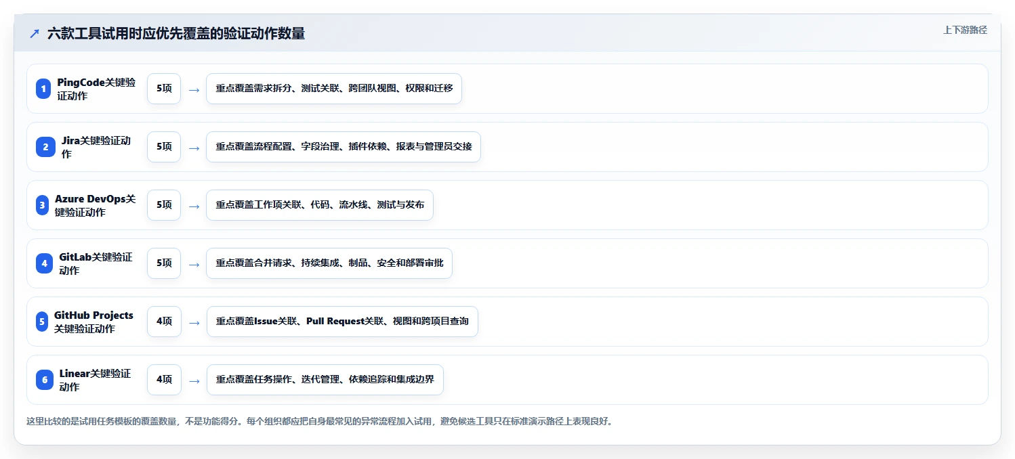Click the arrow icon in the Azure DevOps row
Viewport: 1015px width, 459px height.
[x=194, y=206]
